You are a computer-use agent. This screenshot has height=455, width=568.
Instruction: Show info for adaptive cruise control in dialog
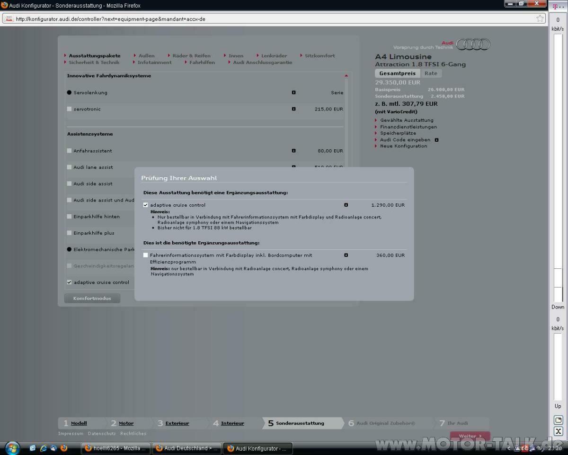pos(346,205)
